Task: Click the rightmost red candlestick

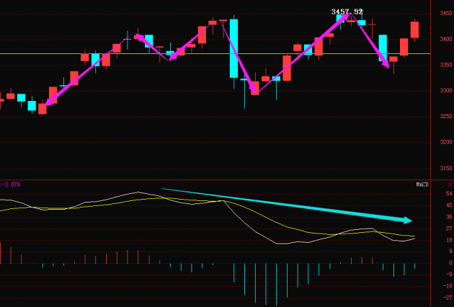Action: [x=415, y=30]
